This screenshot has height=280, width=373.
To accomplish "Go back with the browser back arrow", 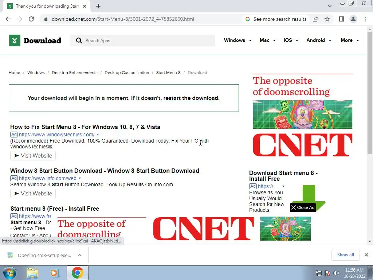I will (8, 19).
